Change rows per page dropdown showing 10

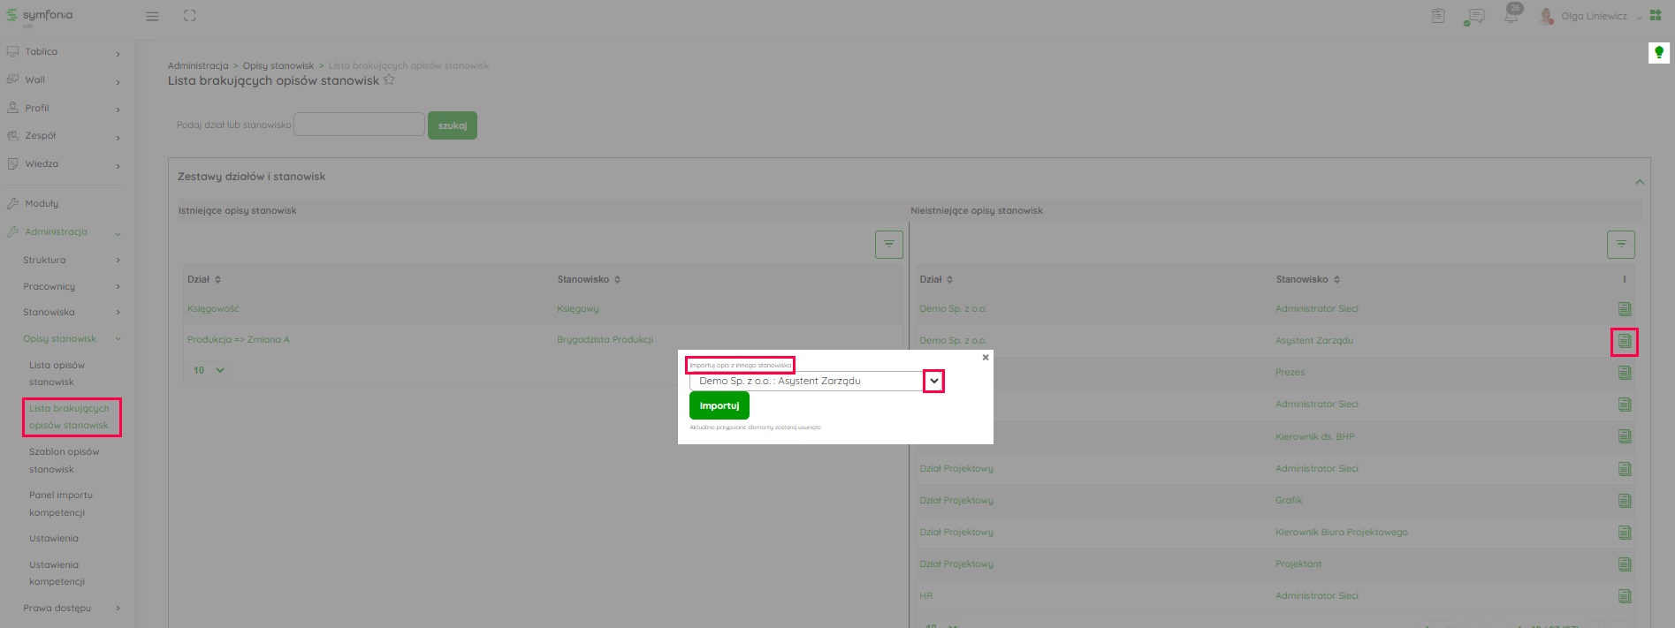click(x=209, y=370)
